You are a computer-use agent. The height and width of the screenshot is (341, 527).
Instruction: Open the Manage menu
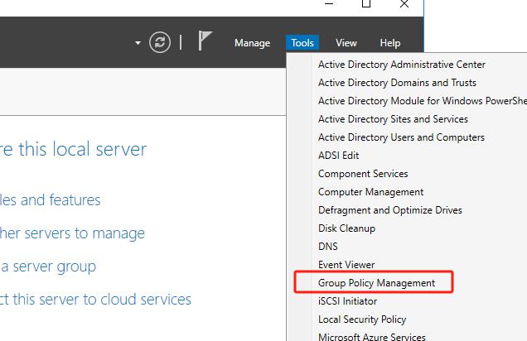point(252,43)
